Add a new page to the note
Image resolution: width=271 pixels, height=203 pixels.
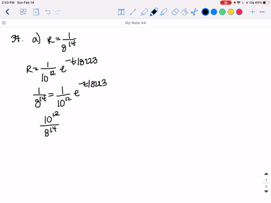[36, 12]
